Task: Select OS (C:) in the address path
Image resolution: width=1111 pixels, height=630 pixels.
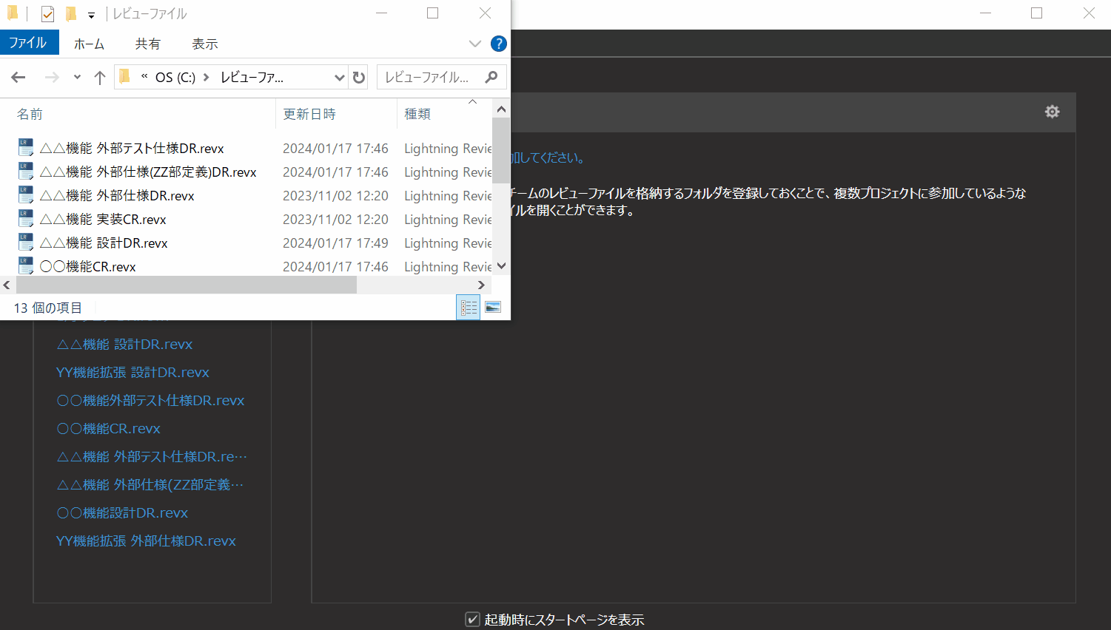Action: point(175,78)
